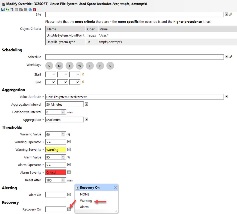The image size is (237, 214).
Task: Click the Save floppy disk icon
Action: tap(3, 10)
